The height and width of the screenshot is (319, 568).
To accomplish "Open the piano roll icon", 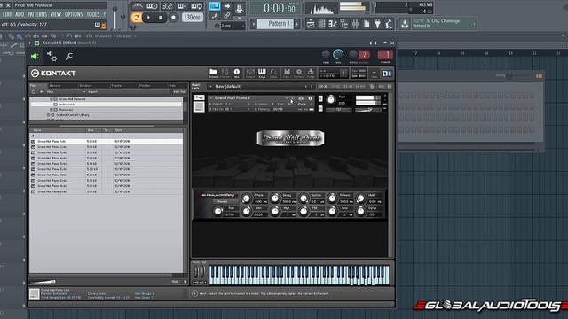I will click(x=333, y=24).
